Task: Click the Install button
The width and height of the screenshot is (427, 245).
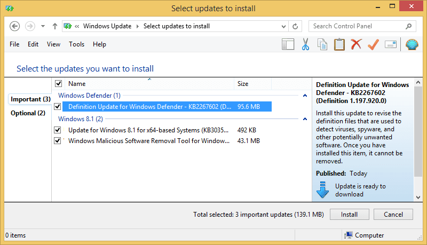Action: (350, 215)
